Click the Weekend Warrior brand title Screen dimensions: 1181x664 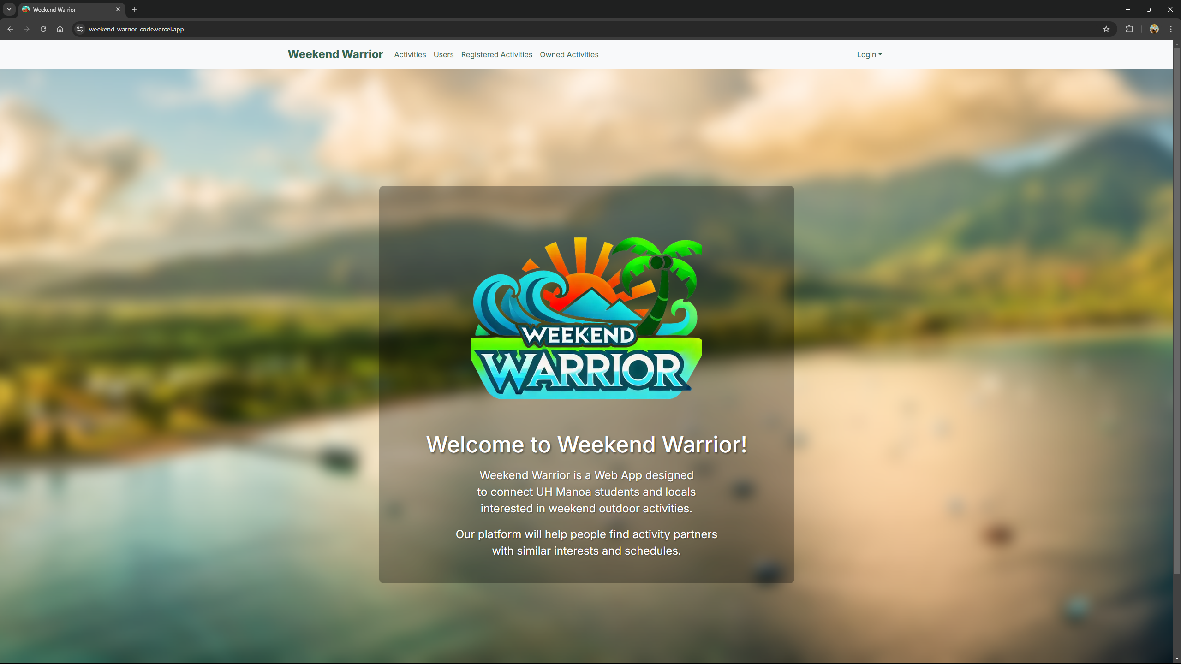click(335, 54)
